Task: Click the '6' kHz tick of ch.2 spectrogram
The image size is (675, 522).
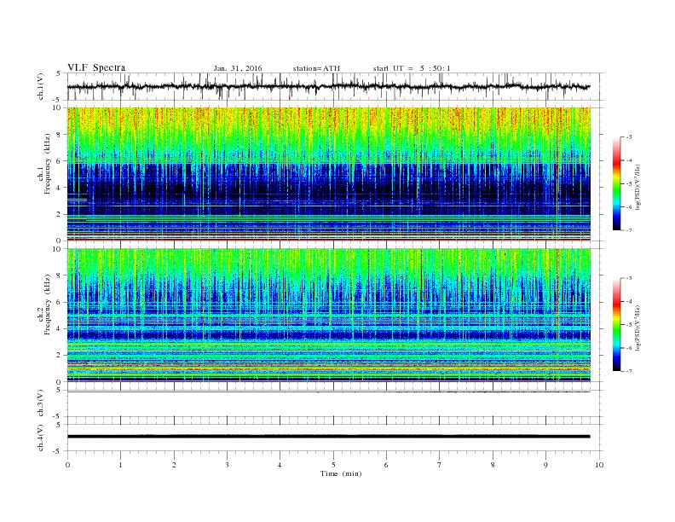Action: (x=60, y=302)
